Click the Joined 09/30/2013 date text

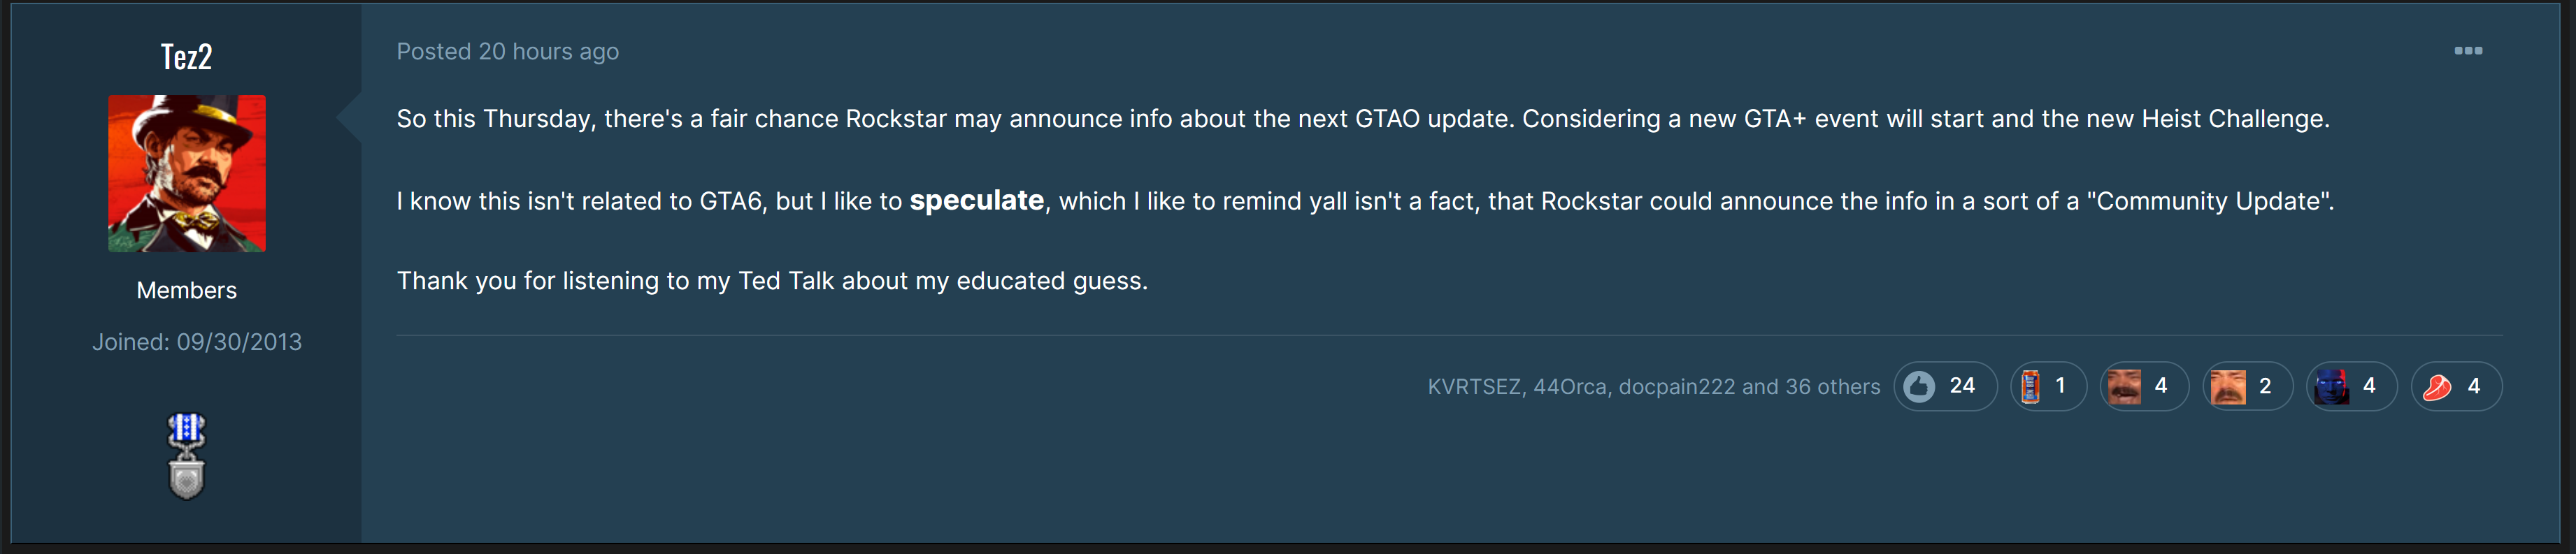coord(197,342)
